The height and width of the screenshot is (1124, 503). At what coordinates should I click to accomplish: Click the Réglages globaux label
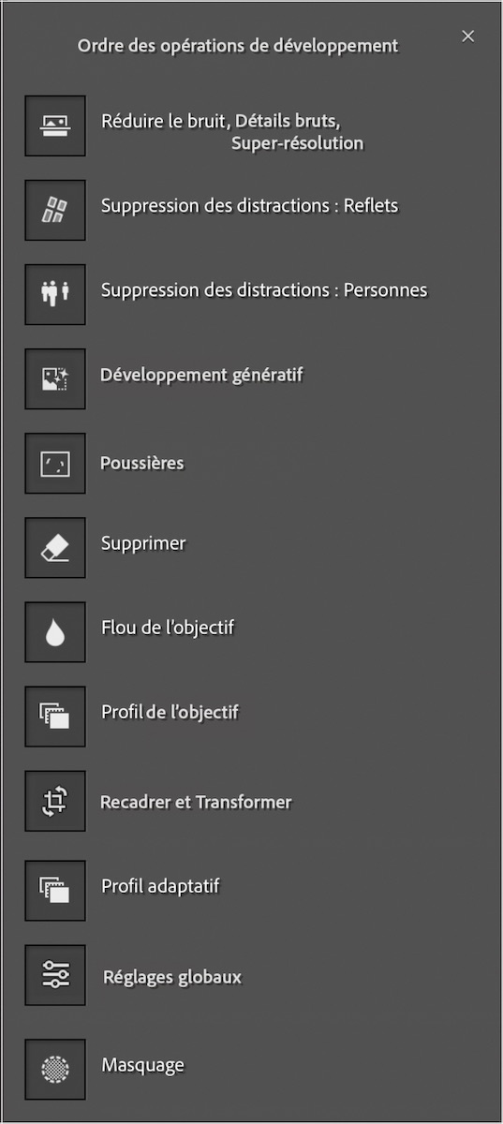[x=172, y=978]
